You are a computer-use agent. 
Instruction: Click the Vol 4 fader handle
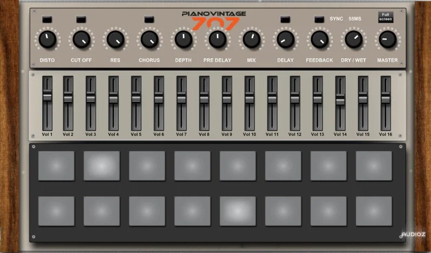click(x=113, y=98)
